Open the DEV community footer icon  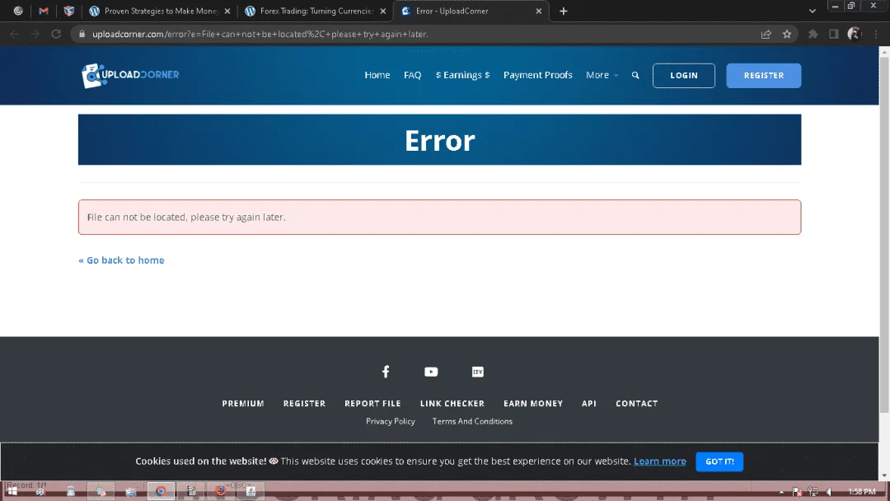(477, 372)
